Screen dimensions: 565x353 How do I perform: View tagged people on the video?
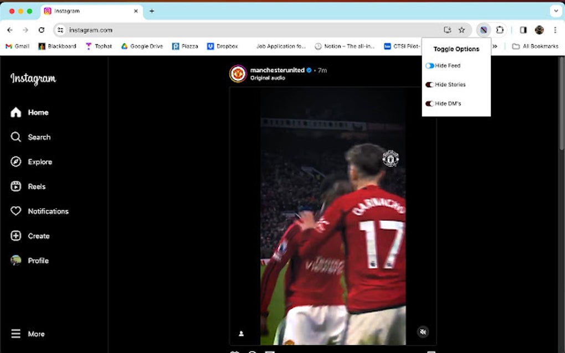point(241,333)
